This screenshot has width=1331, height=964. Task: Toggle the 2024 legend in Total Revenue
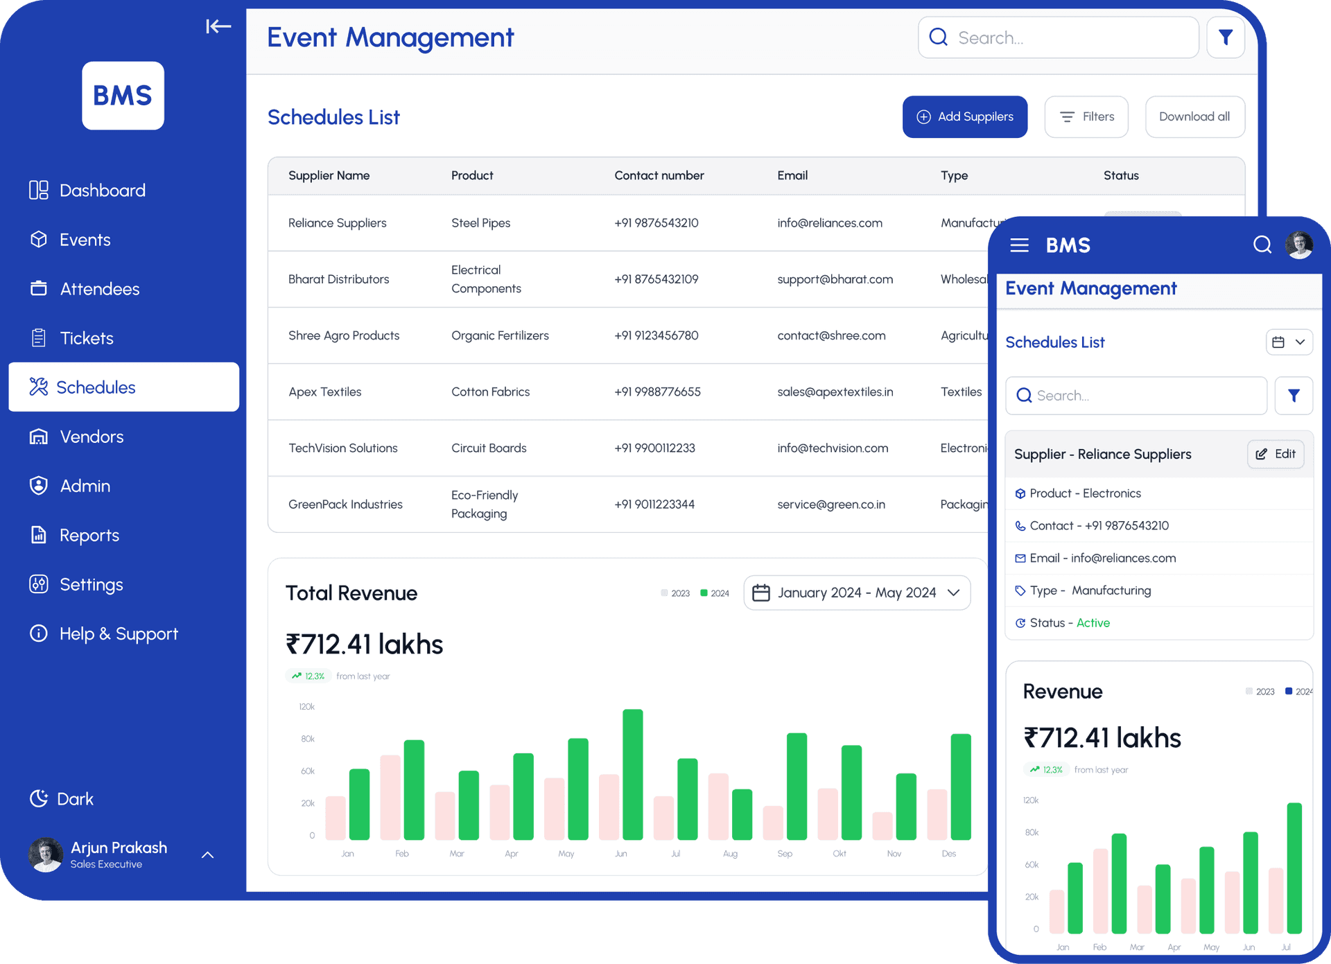(x=714, y=593)
